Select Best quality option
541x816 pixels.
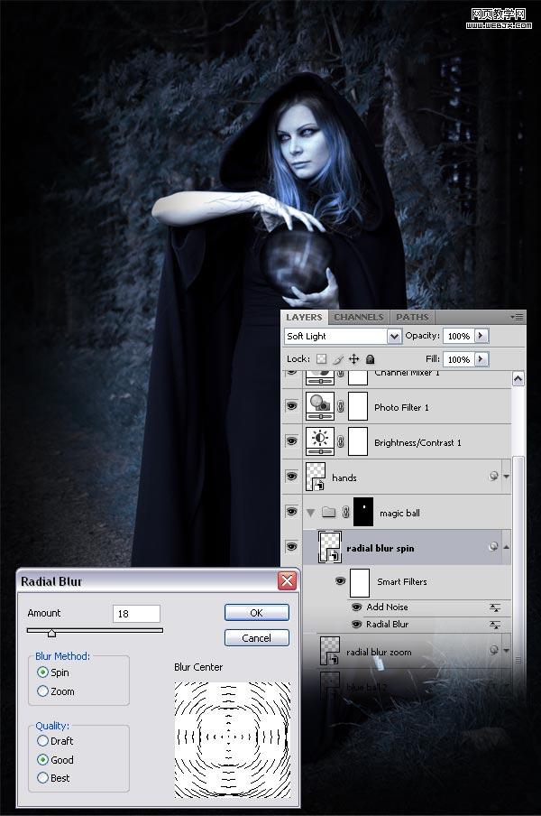point(42,778)
